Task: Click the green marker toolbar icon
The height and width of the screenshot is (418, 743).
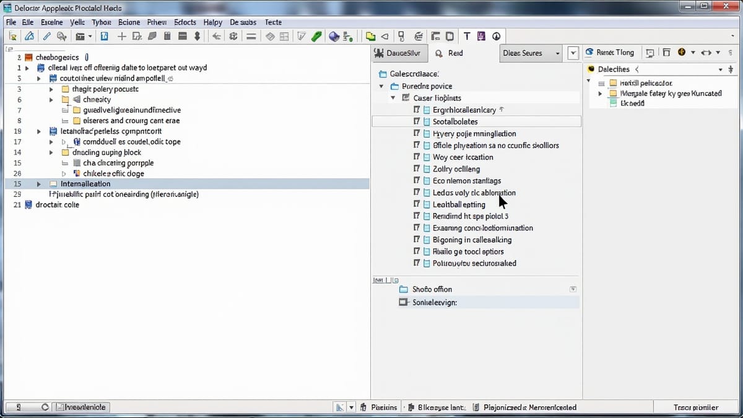Action: pyautogui.click(x=316, y=37)
